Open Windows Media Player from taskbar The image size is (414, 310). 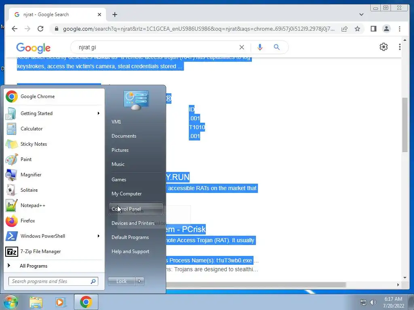[61, 302]
